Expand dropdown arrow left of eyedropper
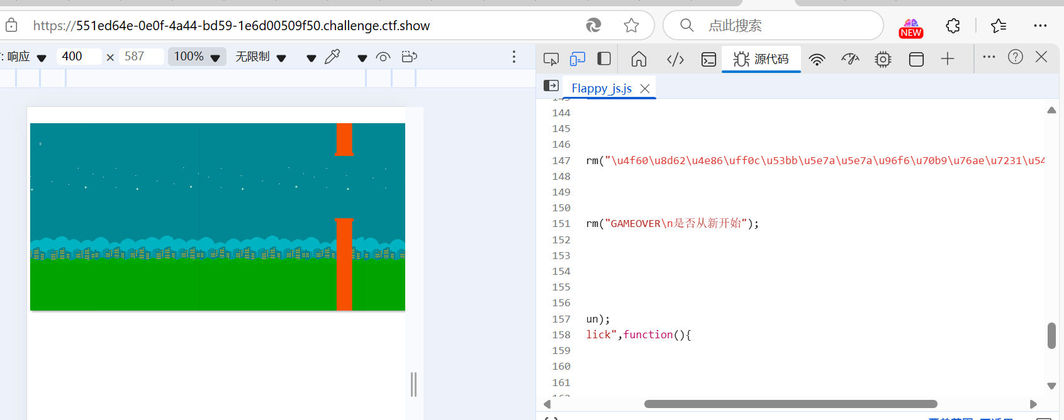This screenshot has width=1064, height=420. click(311, 58)
